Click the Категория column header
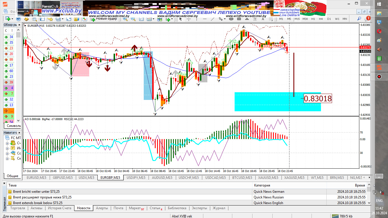The image size is (388, 218). [x=290, y=185]
